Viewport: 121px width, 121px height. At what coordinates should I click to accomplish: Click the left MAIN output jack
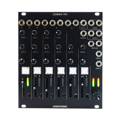(91, 23)
